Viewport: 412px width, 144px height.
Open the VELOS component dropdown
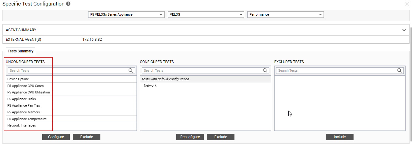(206, 14)
